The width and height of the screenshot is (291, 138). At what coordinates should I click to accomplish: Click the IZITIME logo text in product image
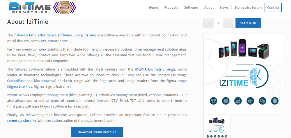pyautogui.click(x=234, y=83)
